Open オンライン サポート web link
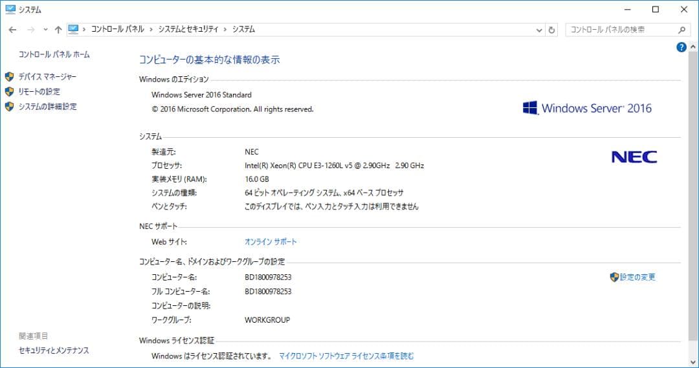Screen dimensions: 699x368 (x=271, y=241)
